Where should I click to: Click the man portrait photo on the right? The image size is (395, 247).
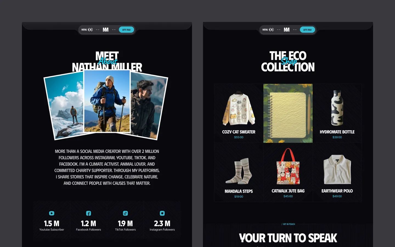click(x=149, y=107)
